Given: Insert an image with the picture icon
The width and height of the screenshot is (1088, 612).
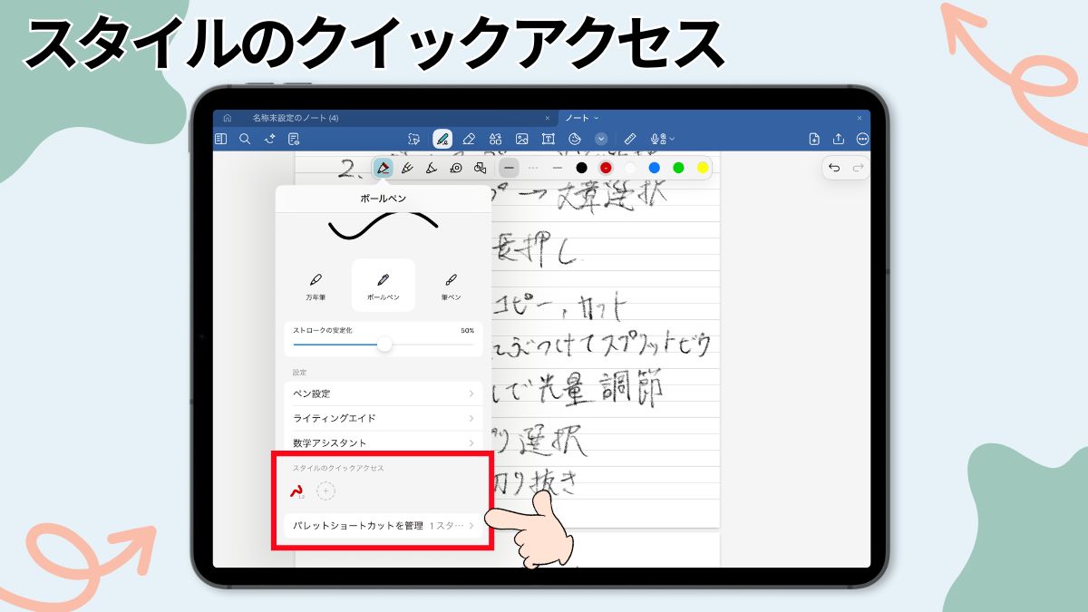Looking at the screenshot, I should (521, 139).
